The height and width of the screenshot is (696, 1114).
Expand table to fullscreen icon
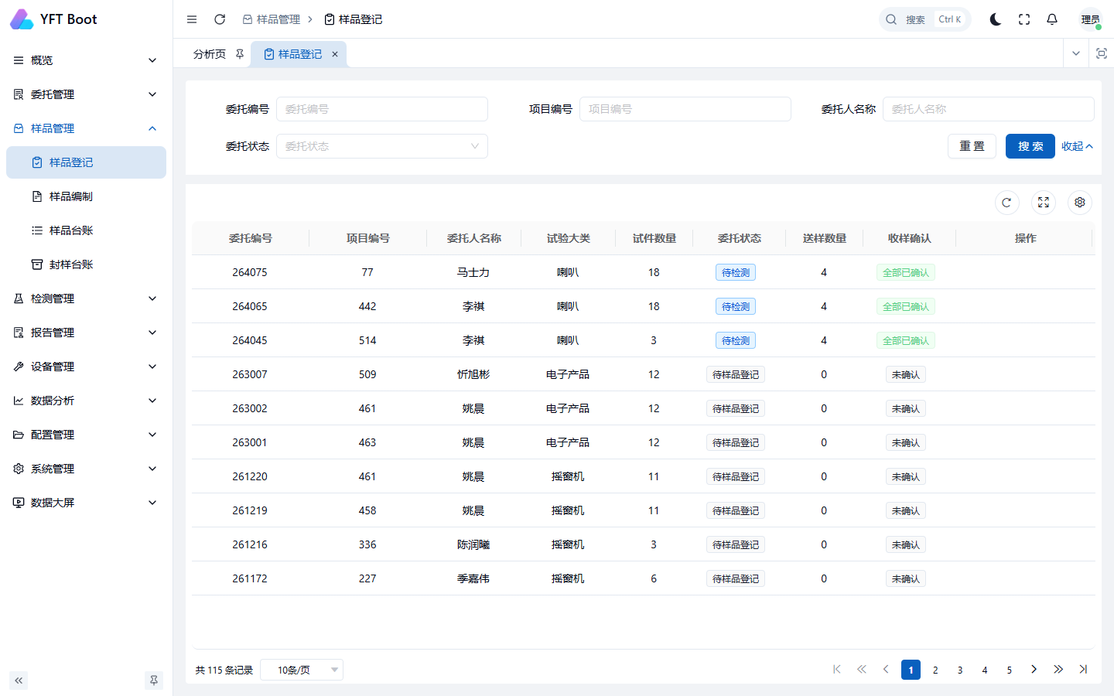[1044, 203]
